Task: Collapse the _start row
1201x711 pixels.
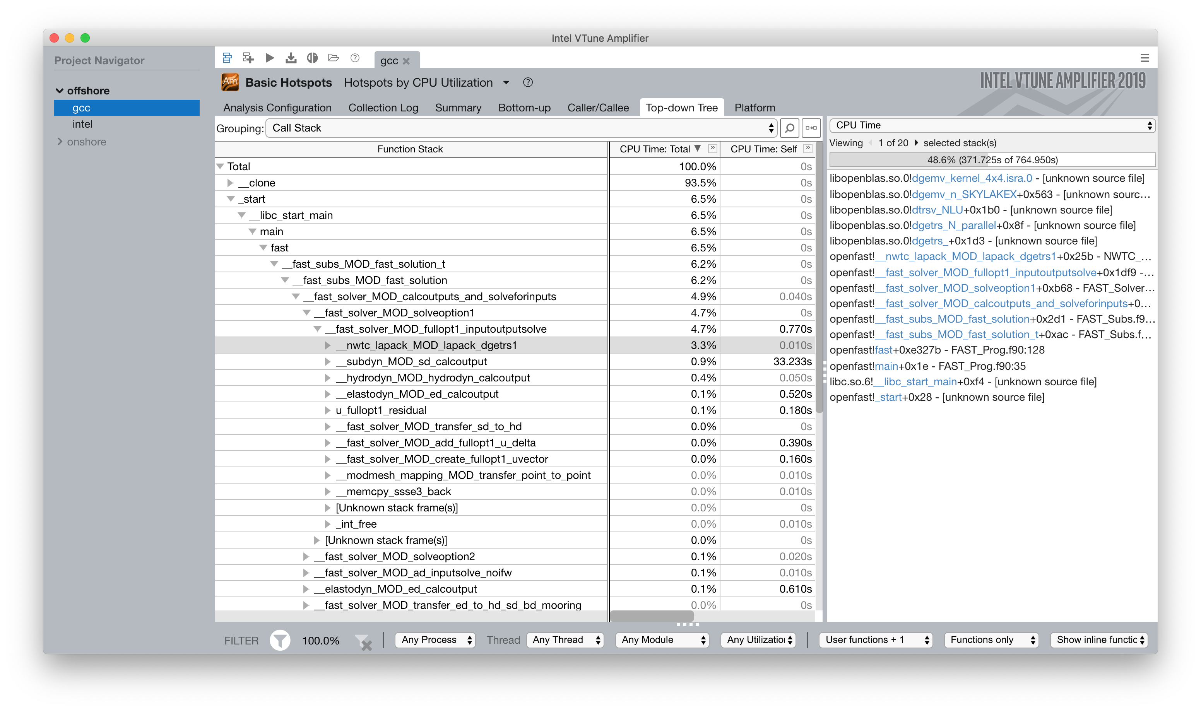Action: [231, 199]
